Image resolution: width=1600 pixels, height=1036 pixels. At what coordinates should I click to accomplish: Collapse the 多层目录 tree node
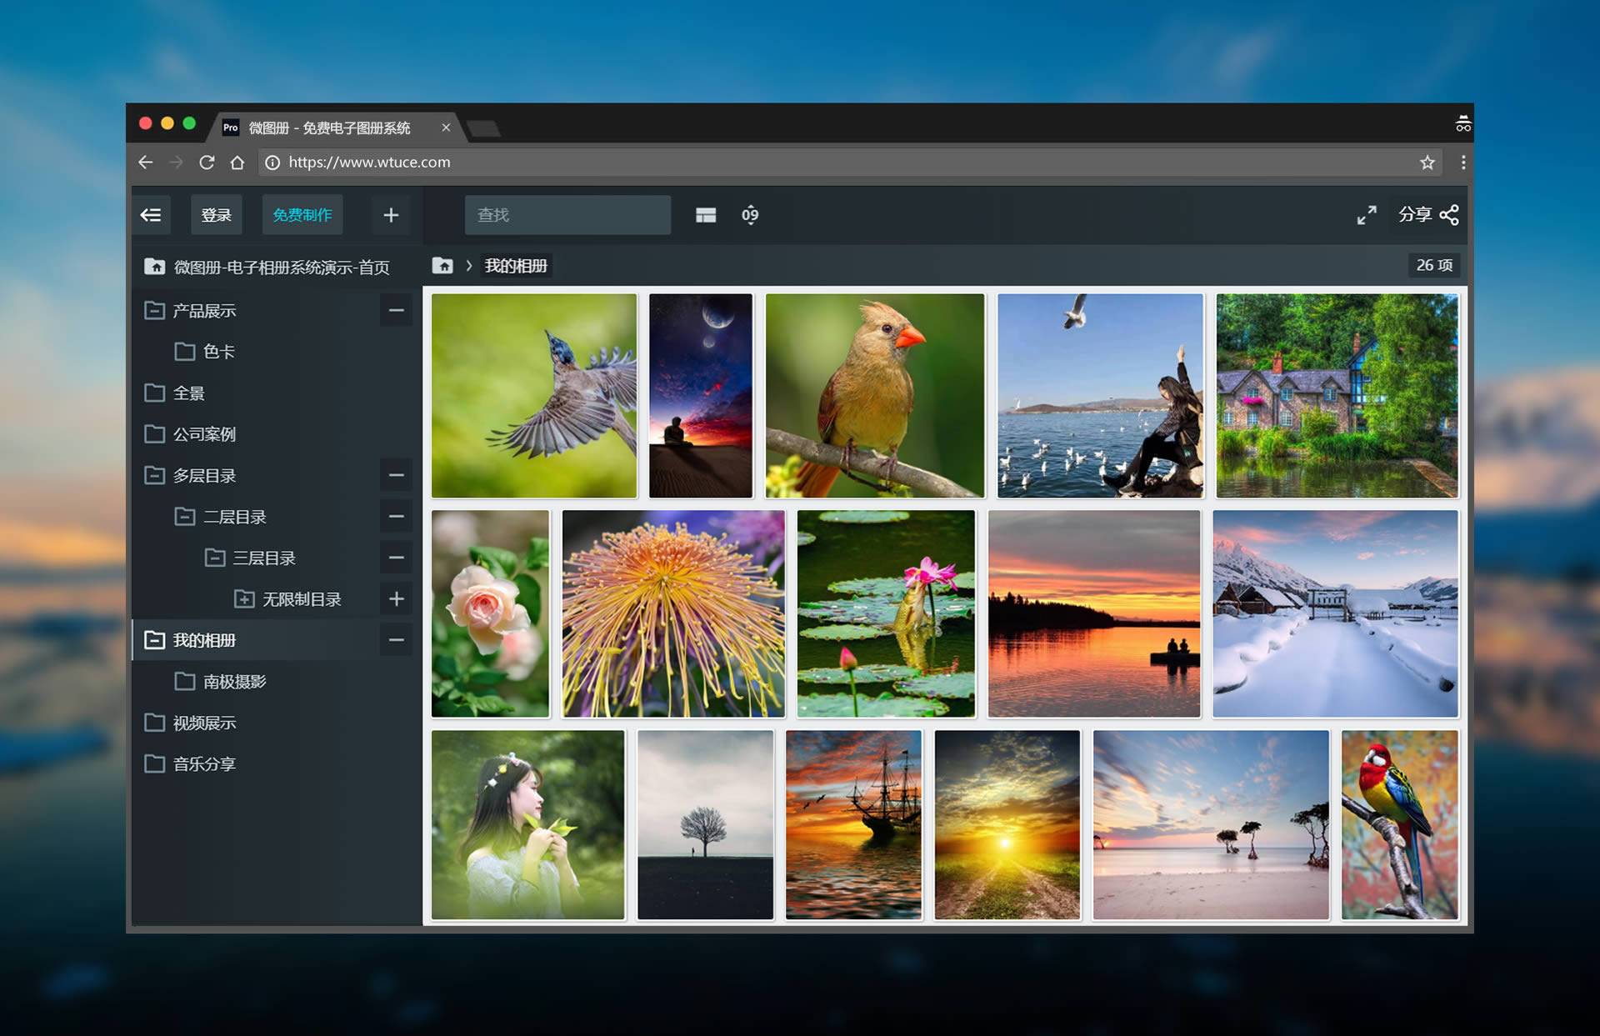tap(397, 475)
